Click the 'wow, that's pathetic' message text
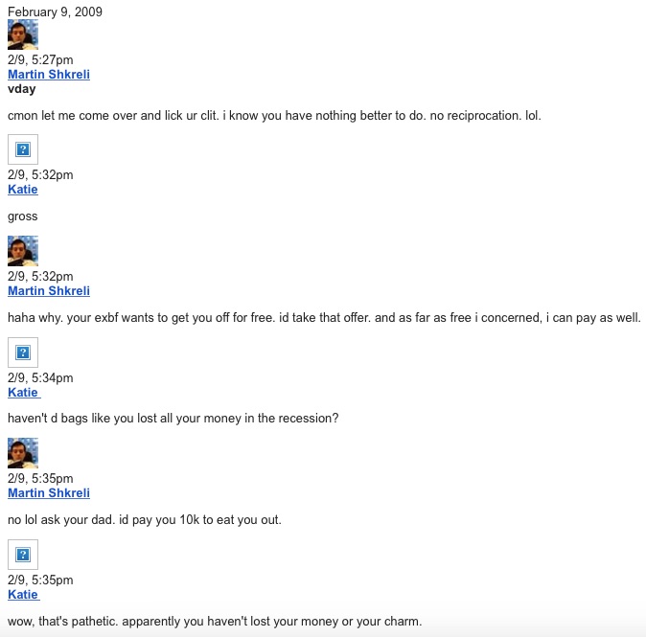Viewport: 646px width, 637px height. [214, 621]
